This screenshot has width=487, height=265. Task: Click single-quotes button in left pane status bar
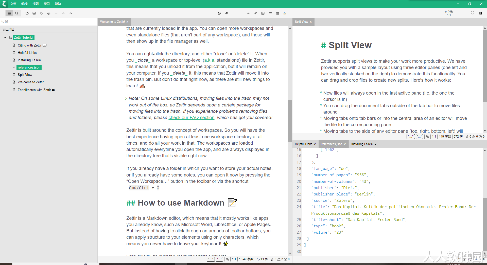pos(219,259)
